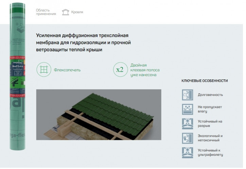246x169 pixels.
Task: Click the Усиленная диффузионная трехслойная мембрана headline
Action: pyautogui.click(x=83, y=43)
